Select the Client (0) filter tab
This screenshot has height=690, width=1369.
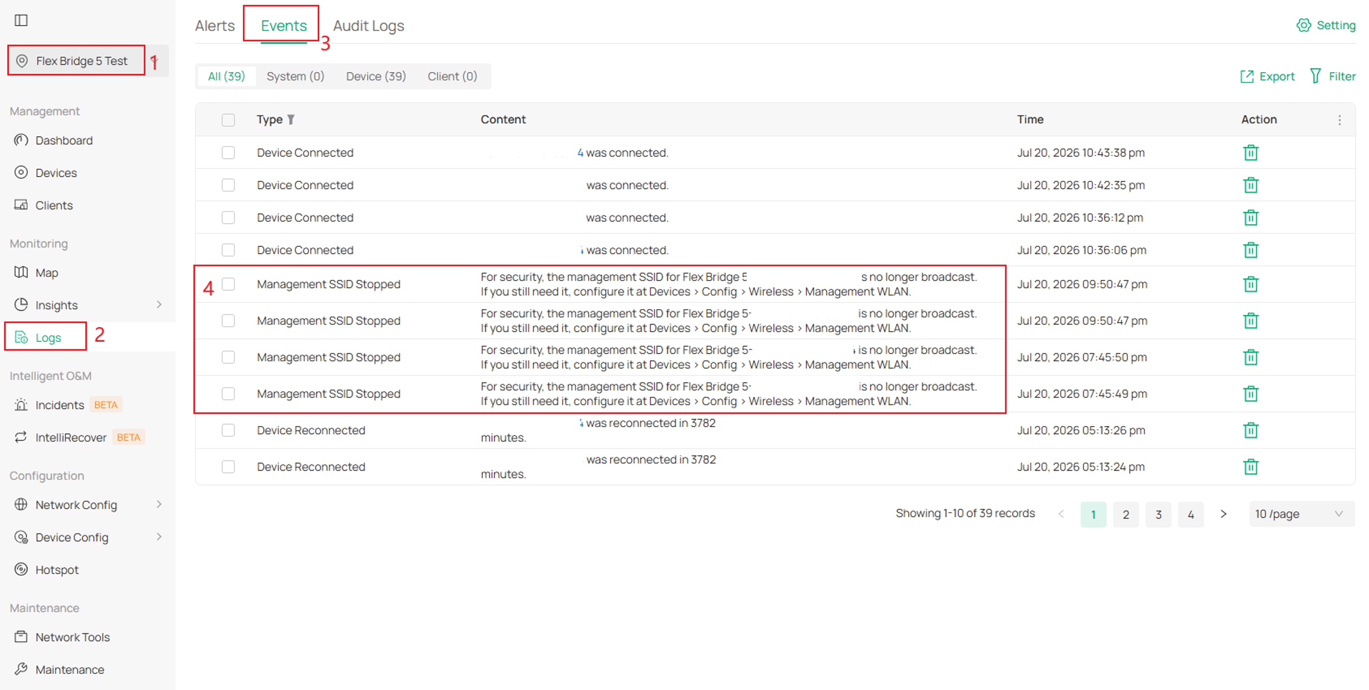click(453, 76)
